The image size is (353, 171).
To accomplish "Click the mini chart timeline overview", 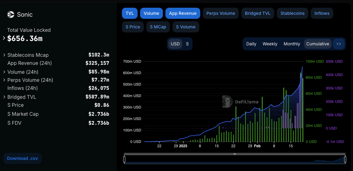I will coord(235,160).
